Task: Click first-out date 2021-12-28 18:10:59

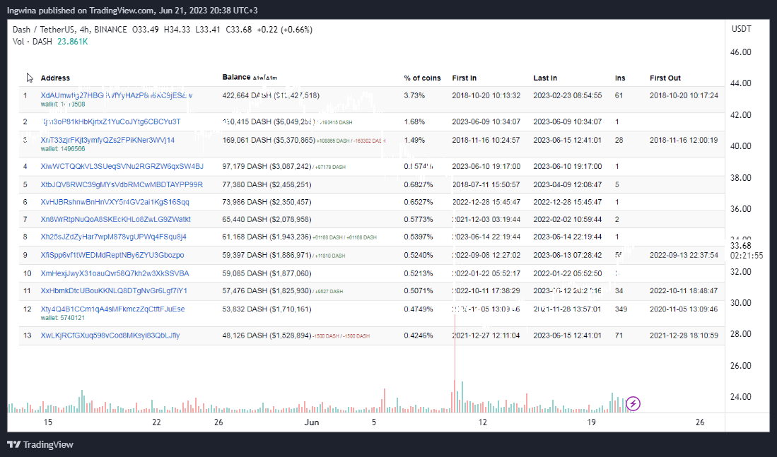Action: coord(684,336)
